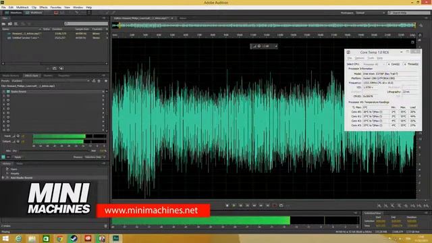This screenshot has height=243, width=432.
Task: Switch to Markers tab
Action: (48, 76)
